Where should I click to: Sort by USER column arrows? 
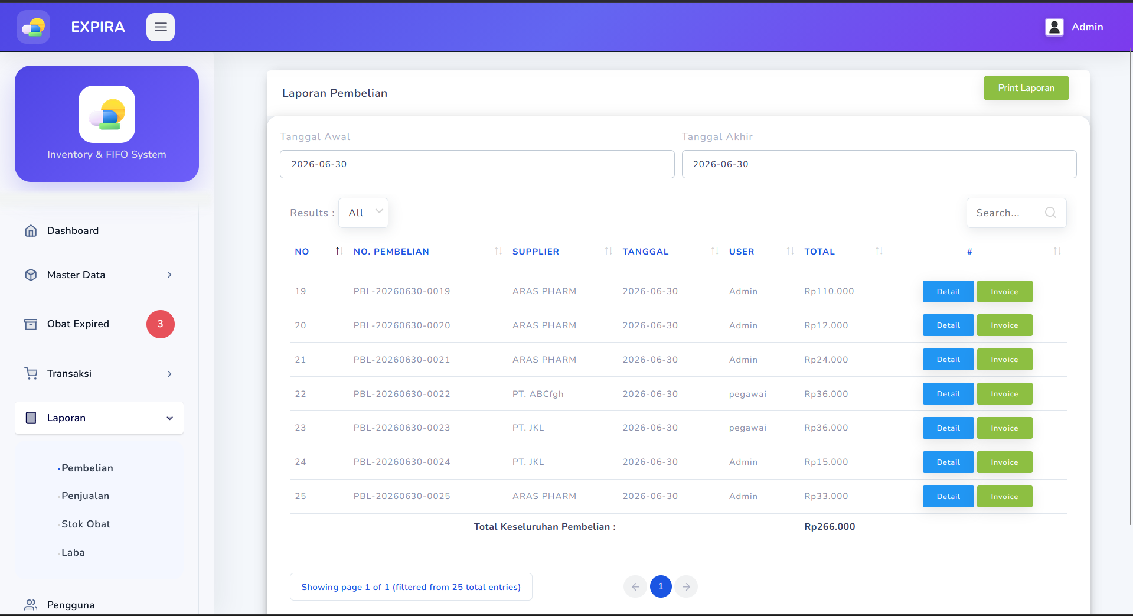[791, 251]
